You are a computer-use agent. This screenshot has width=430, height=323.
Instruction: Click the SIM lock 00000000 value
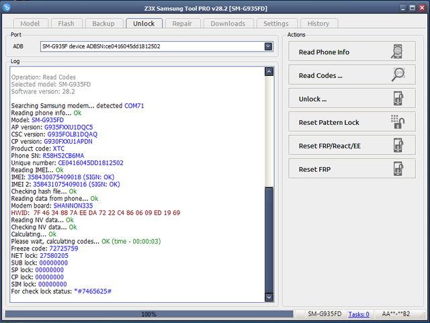(52, 284)
